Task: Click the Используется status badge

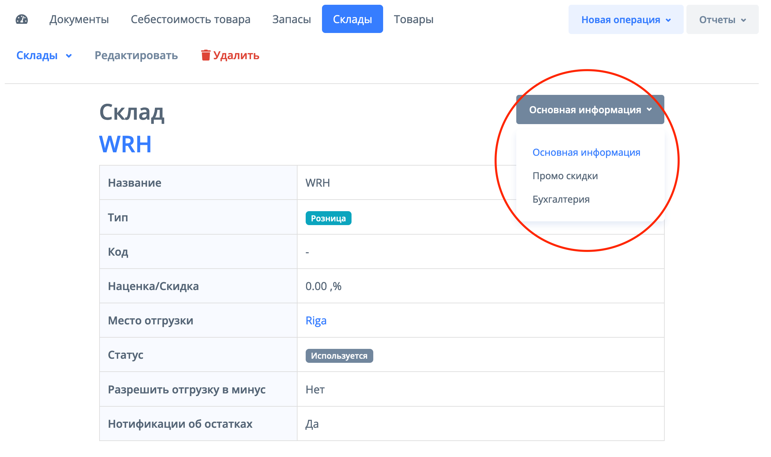Action: (x=339, y=356)
